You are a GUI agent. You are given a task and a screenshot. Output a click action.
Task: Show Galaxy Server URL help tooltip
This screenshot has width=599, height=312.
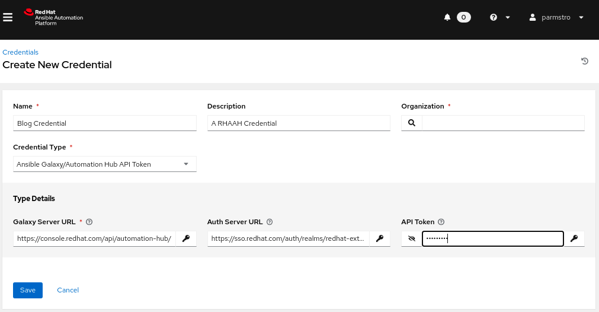(89, 222)
